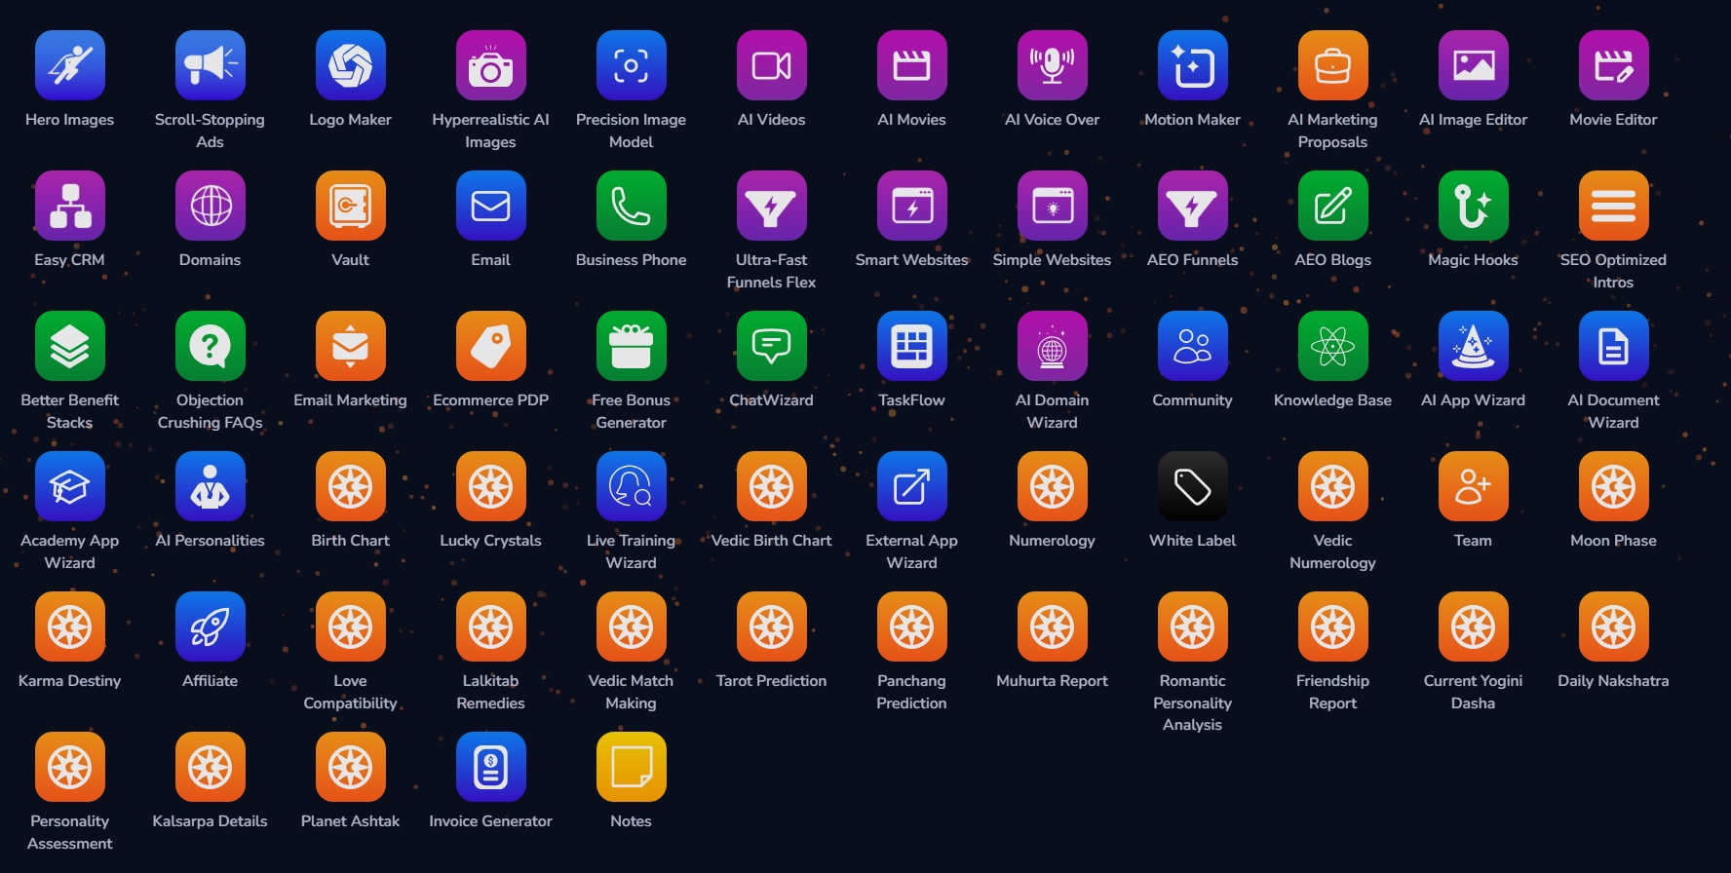The height and width of the screenshot is (873, 1731).
Task: Click the AI Voice Over microphone icon
Action: (1053, 65)
